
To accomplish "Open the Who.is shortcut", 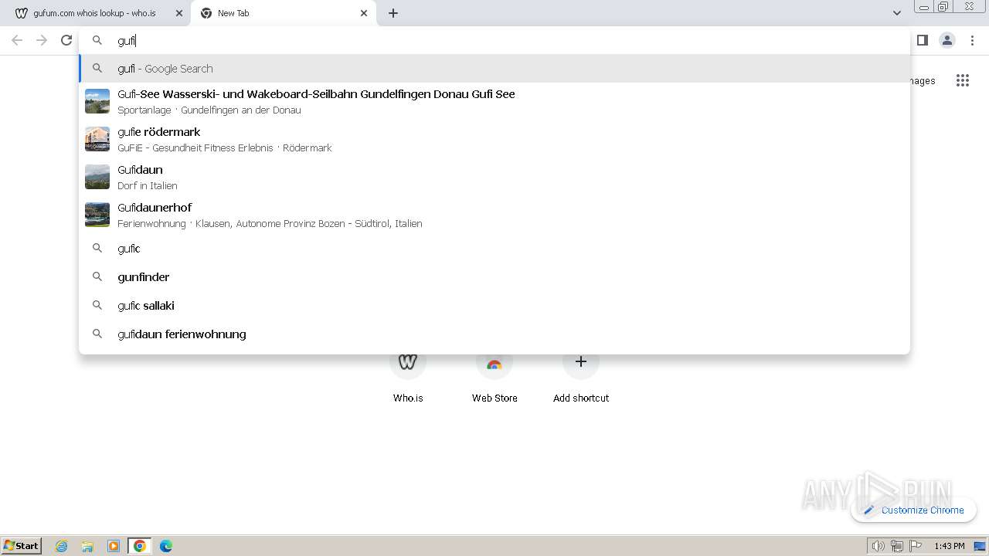I will pos(408,375).
